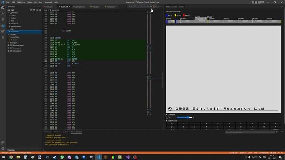
Task: Expand the Timeline section
Action: 11,150
